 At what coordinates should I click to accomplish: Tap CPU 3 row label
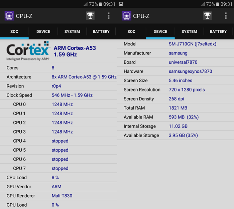19,132
